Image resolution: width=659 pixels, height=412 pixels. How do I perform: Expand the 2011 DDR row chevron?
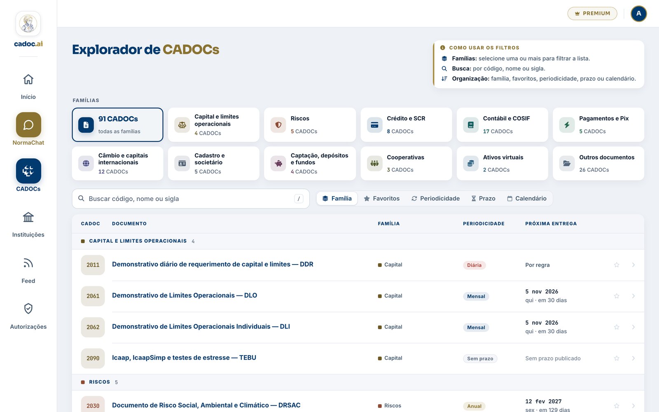633,265
